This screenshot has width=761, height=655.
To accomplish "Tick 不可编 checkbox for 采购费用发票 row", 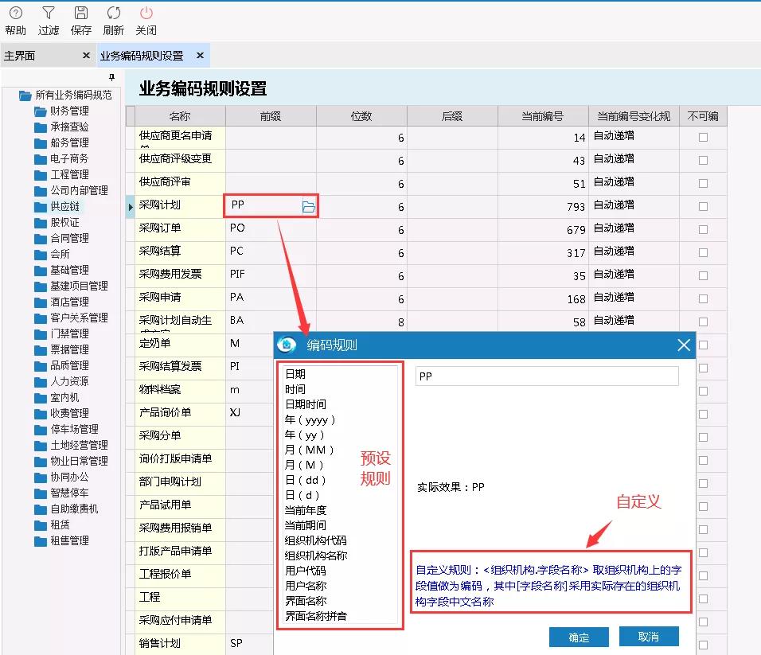I will pos(703,275).
